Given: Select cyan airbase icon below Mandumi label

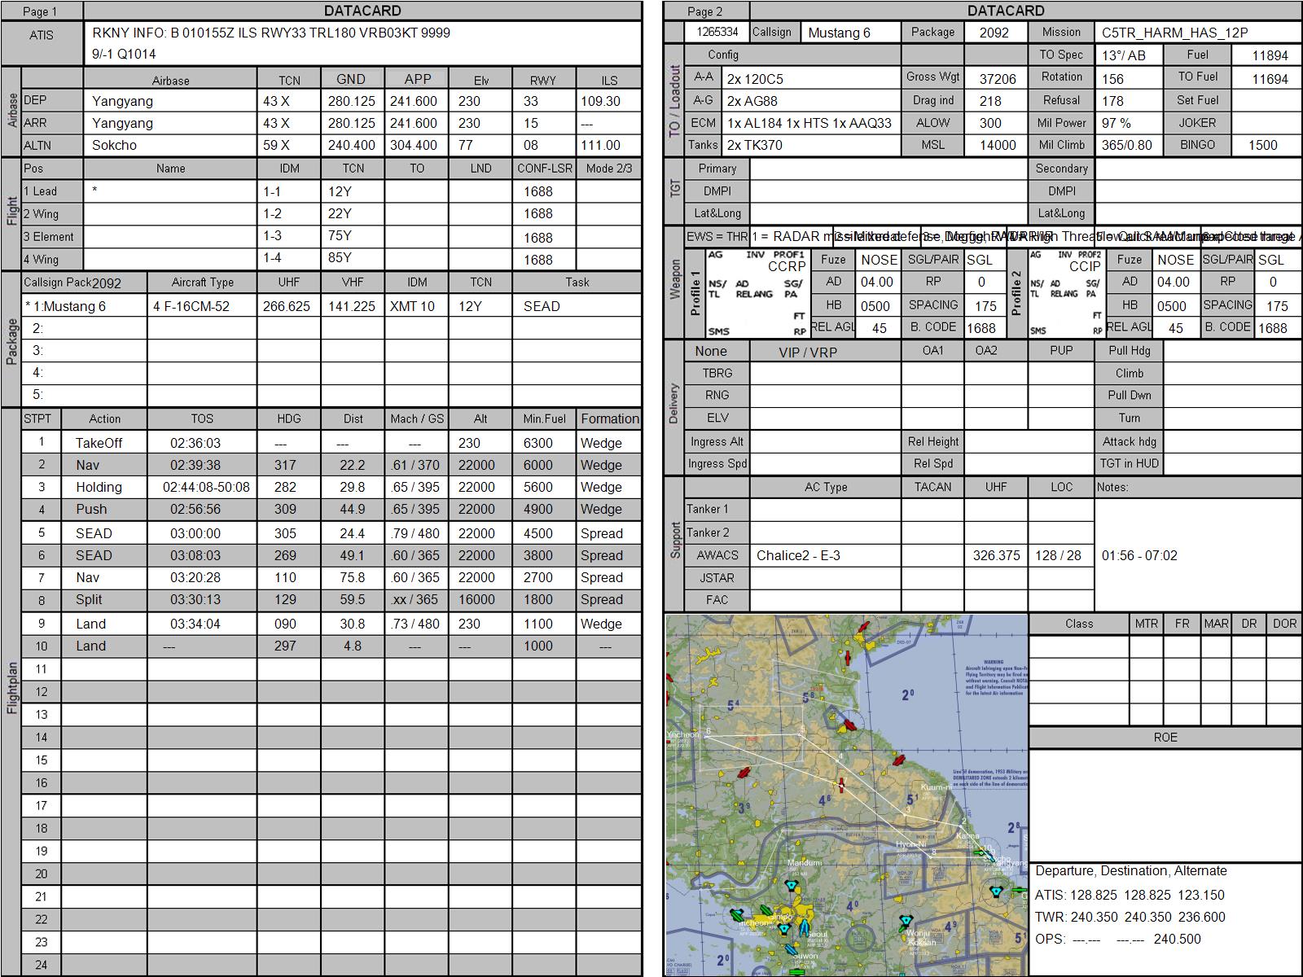Looking at the screenshot, I should pos(790,886).
